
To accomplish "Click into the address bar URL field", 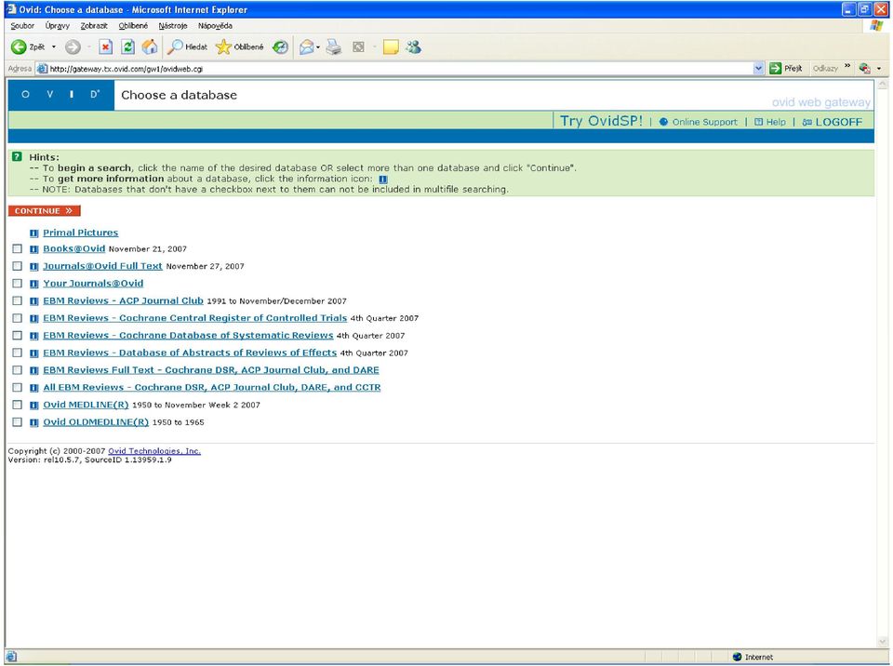I will click(x=399, y=69).
